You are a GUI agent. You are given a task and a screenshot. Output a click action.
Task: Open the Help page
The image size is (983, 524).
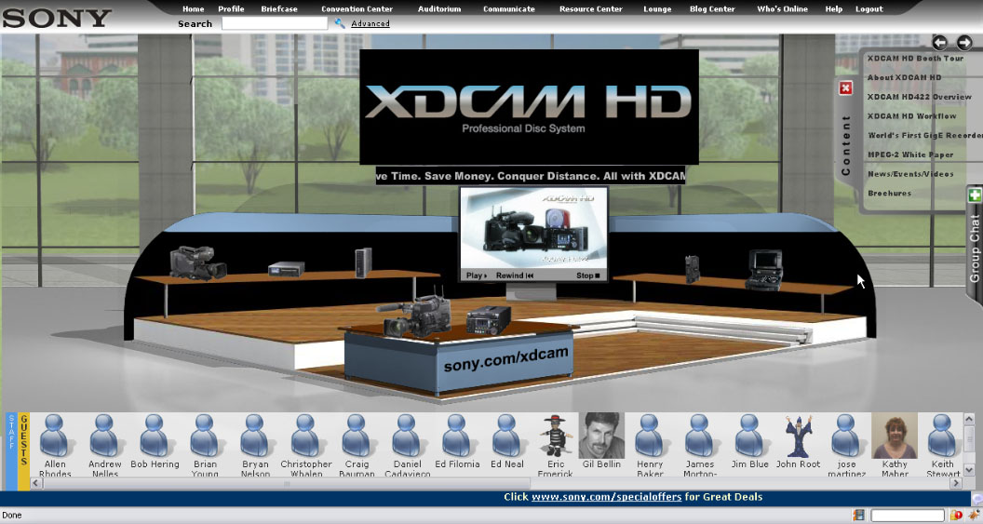point(834,8)
